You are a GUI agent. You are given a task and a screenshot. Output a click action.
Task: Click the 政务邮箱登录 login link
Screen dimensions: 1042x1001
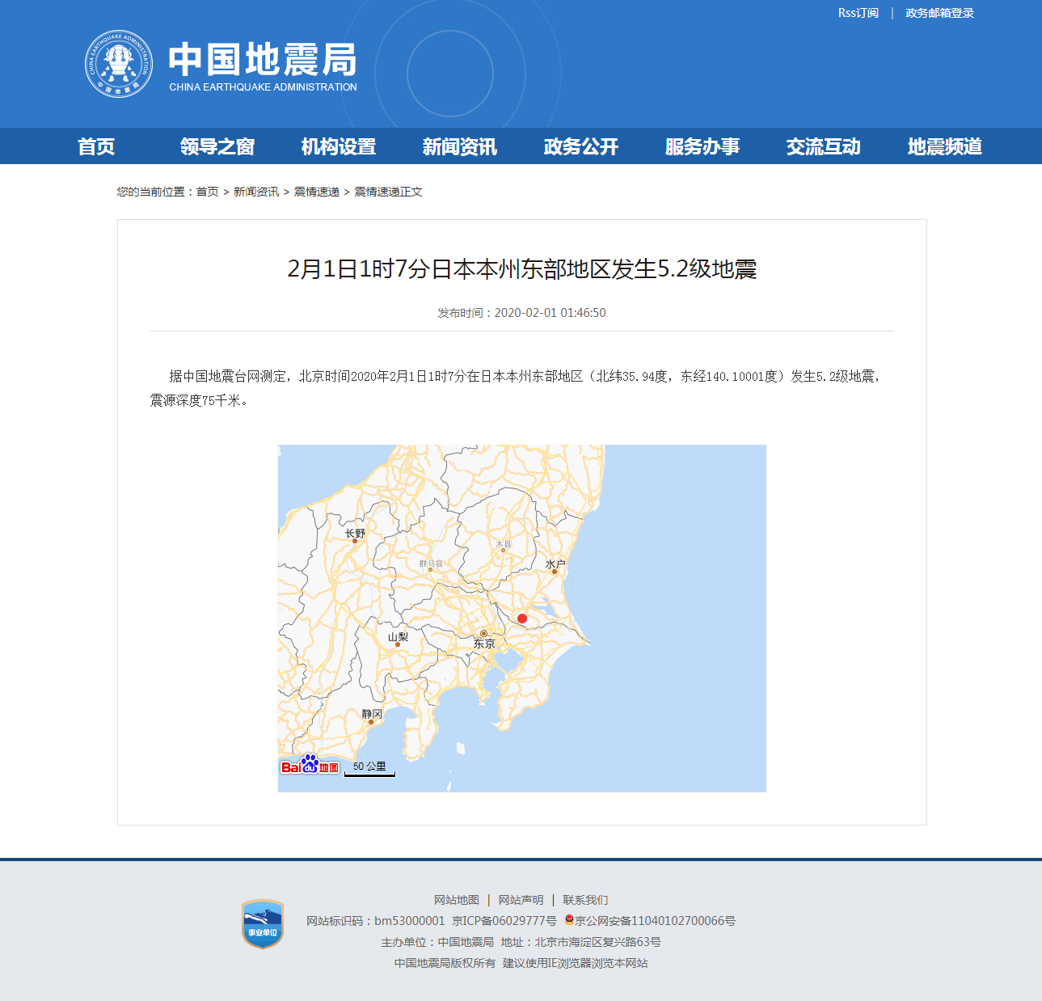(938, 12)
